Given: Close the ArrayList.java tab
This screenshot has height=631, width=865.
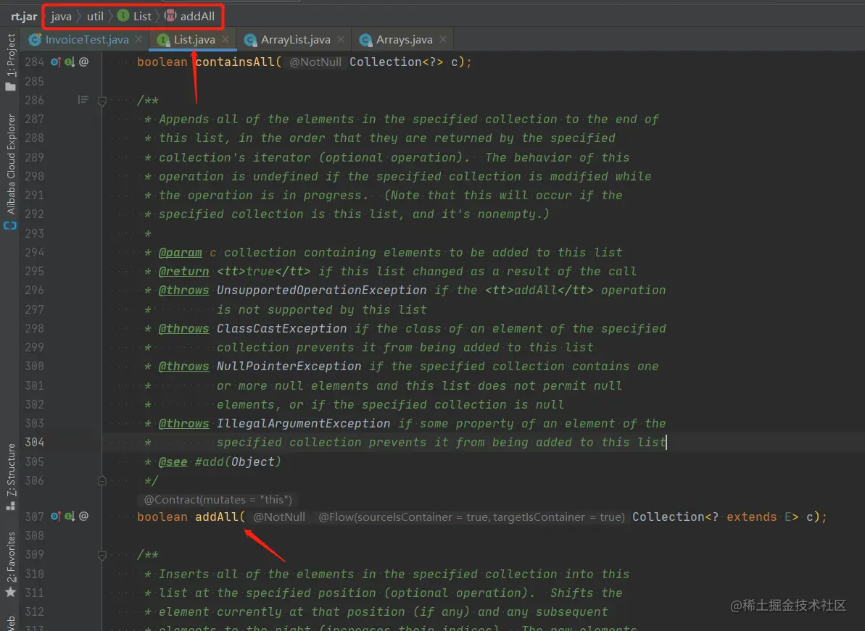Looking at the screenshot, I should 340,39.
